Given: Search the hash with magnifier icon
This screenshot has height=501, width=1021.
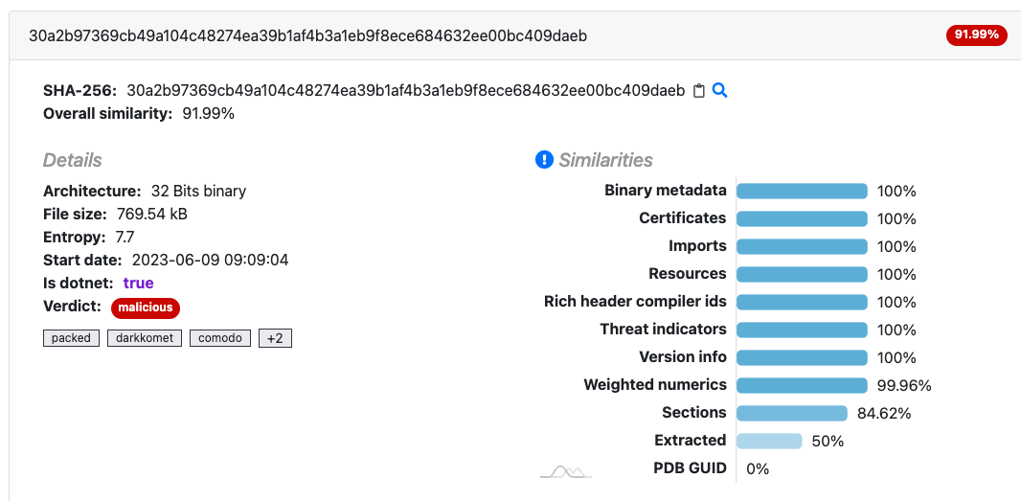Looking at the screenshot, I should coord(719,91).
